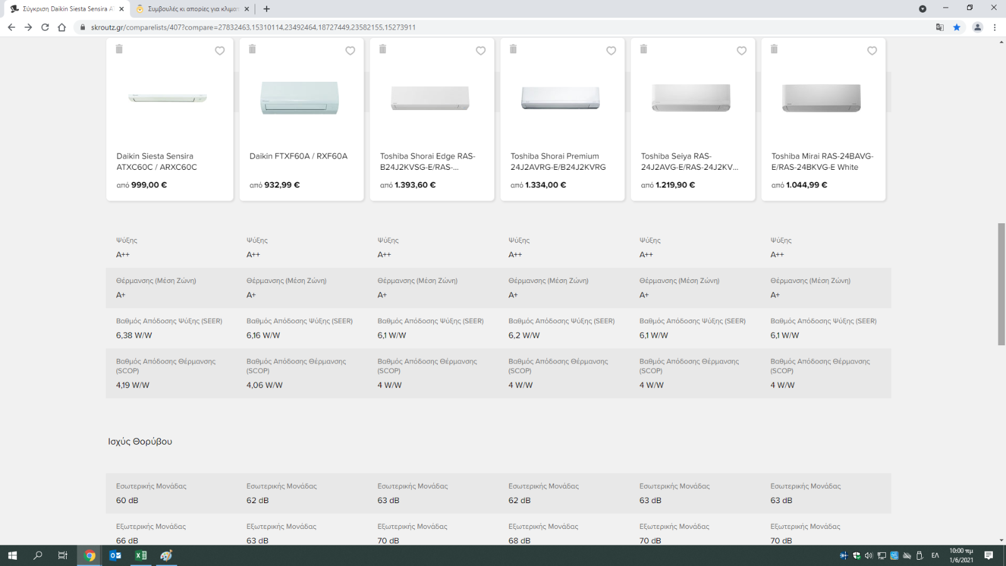Favorite Daikin FTXF60A with the heart icon
This screenshot has height=566, width=1006.
350,51
